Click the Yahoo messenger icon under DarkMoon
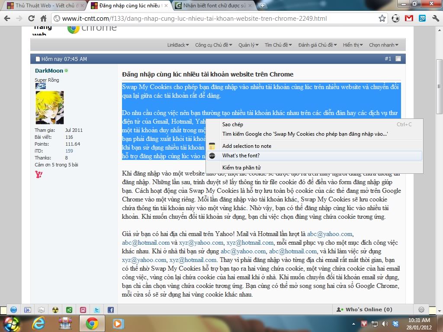Image resolution: width=443 pixels, height=332 pixels. coord(39,175)
